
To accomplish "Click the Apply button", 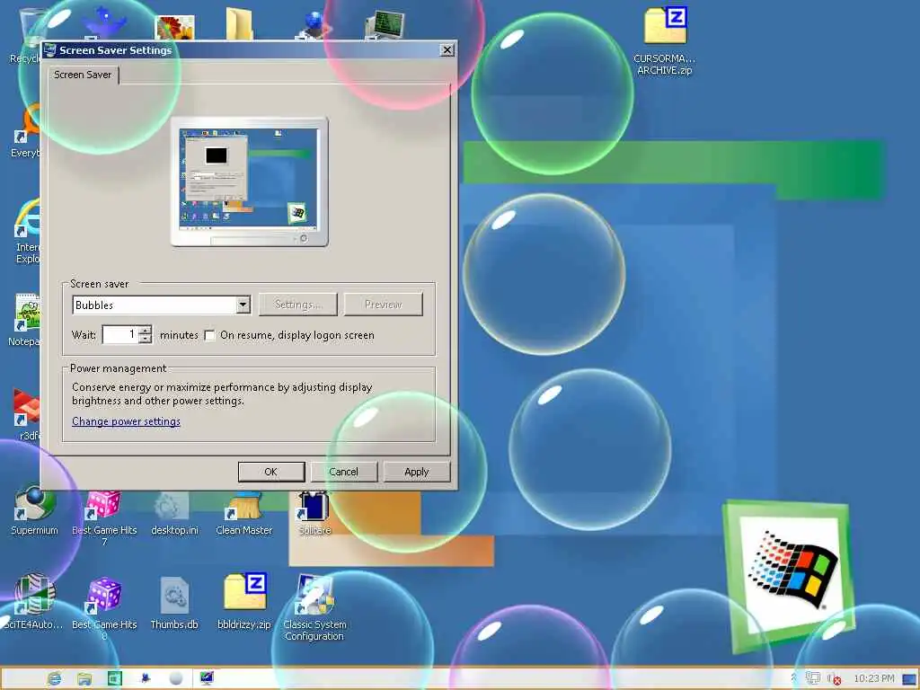I will coord(417,472).
